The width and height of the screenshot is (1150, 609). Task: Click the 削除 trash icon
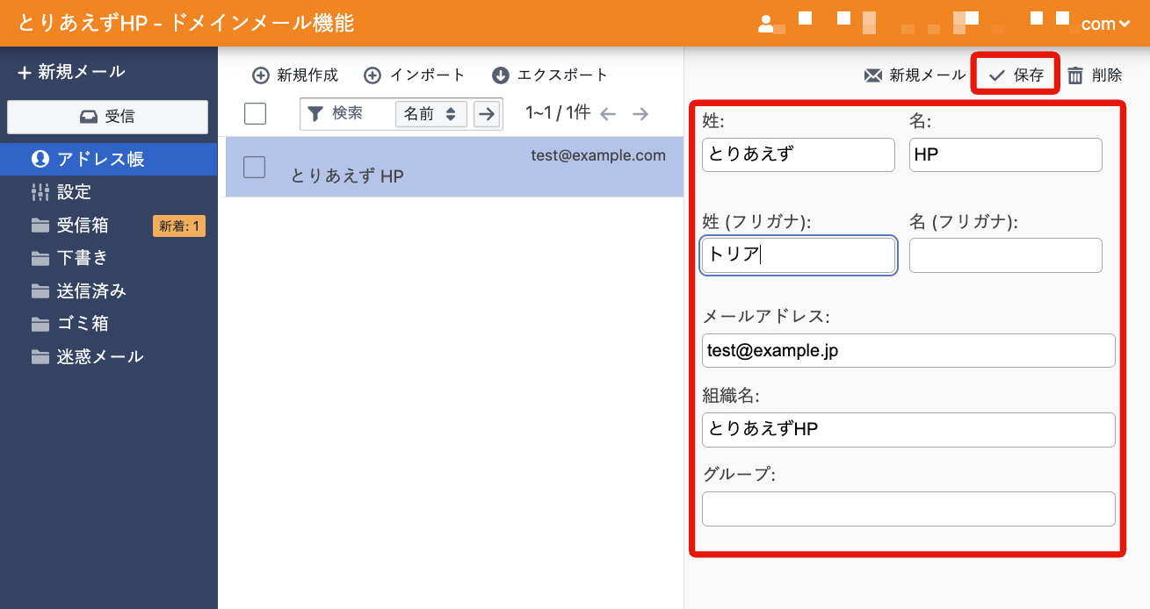[1075, 75]
